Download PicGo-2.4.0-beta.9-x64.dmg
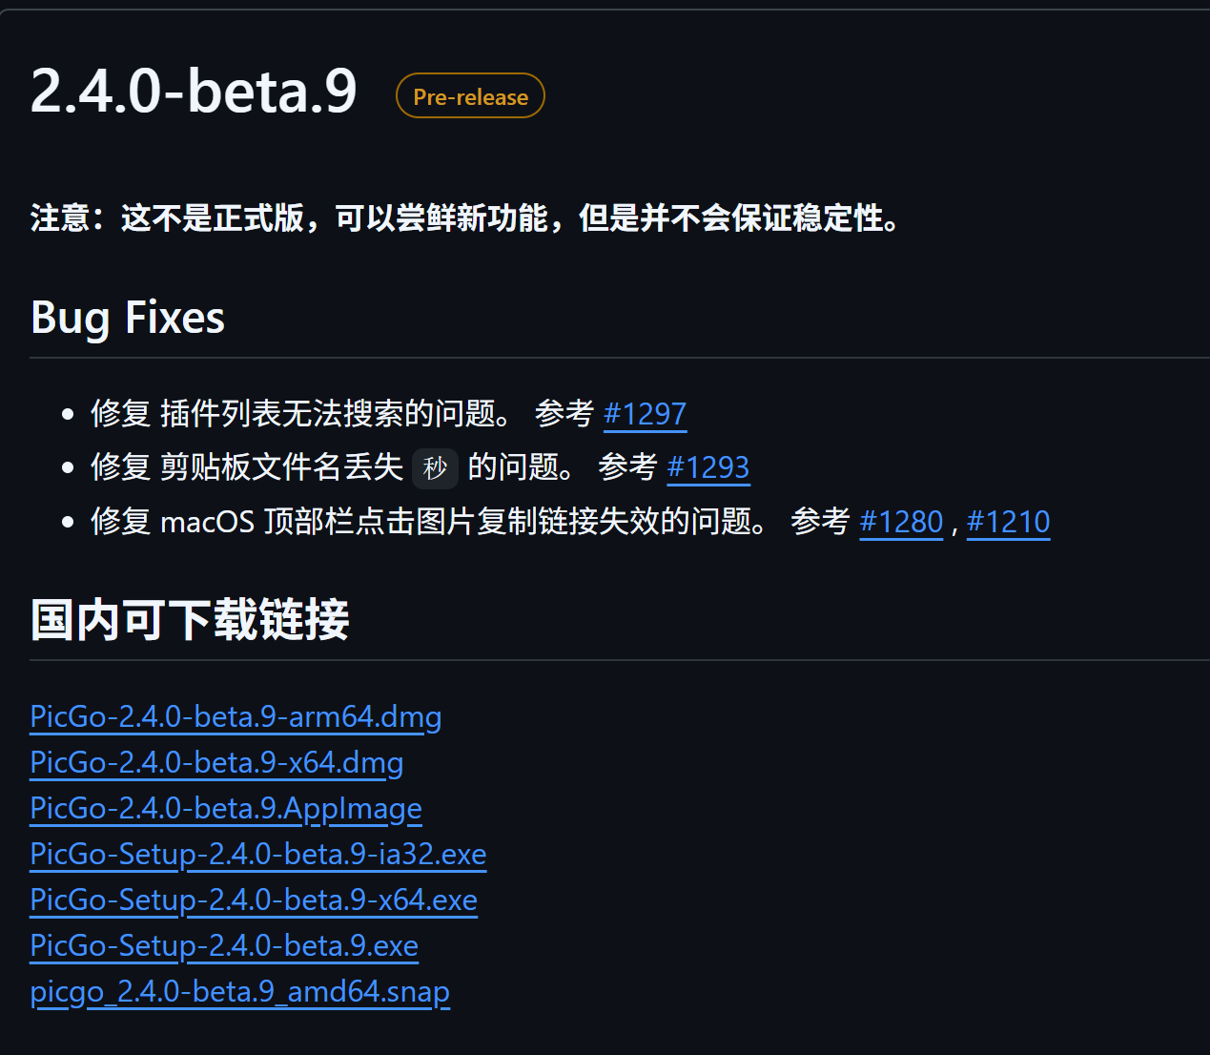The width and height of the screenshot is (1210, 1055). [216, 762]
